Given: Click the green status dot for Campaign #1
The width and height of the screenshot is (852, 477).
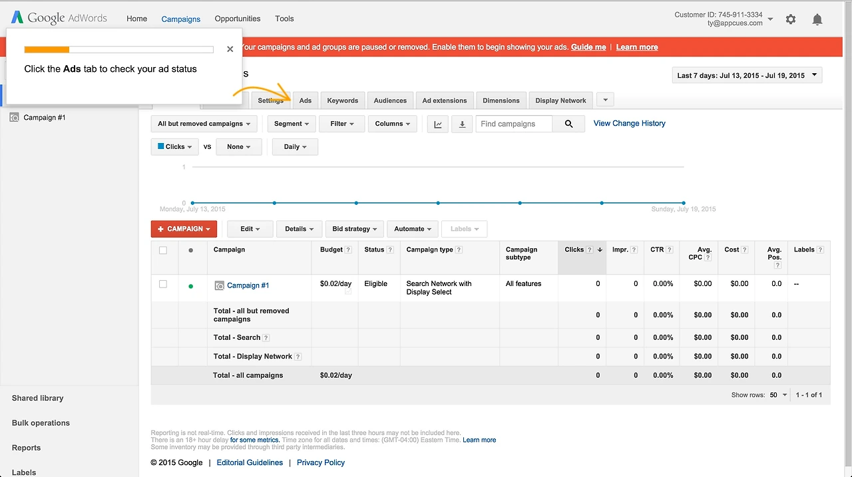Looking at the screenshot, I should [191, 286].
